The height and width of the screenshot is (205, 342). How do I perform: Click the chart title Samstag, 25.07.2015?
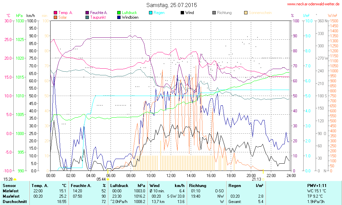pos(172,5)
